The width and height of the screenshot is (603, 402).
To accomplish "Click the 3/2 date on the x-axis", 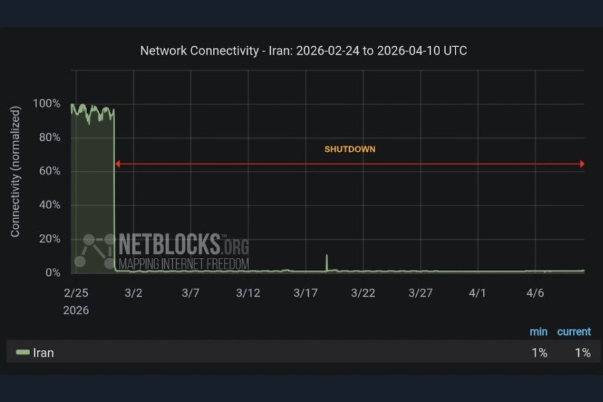I will 133,293.
